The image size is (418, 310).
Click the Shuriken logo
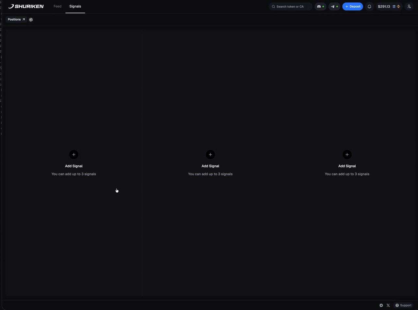pyautogui.click(x=26, y=6)
